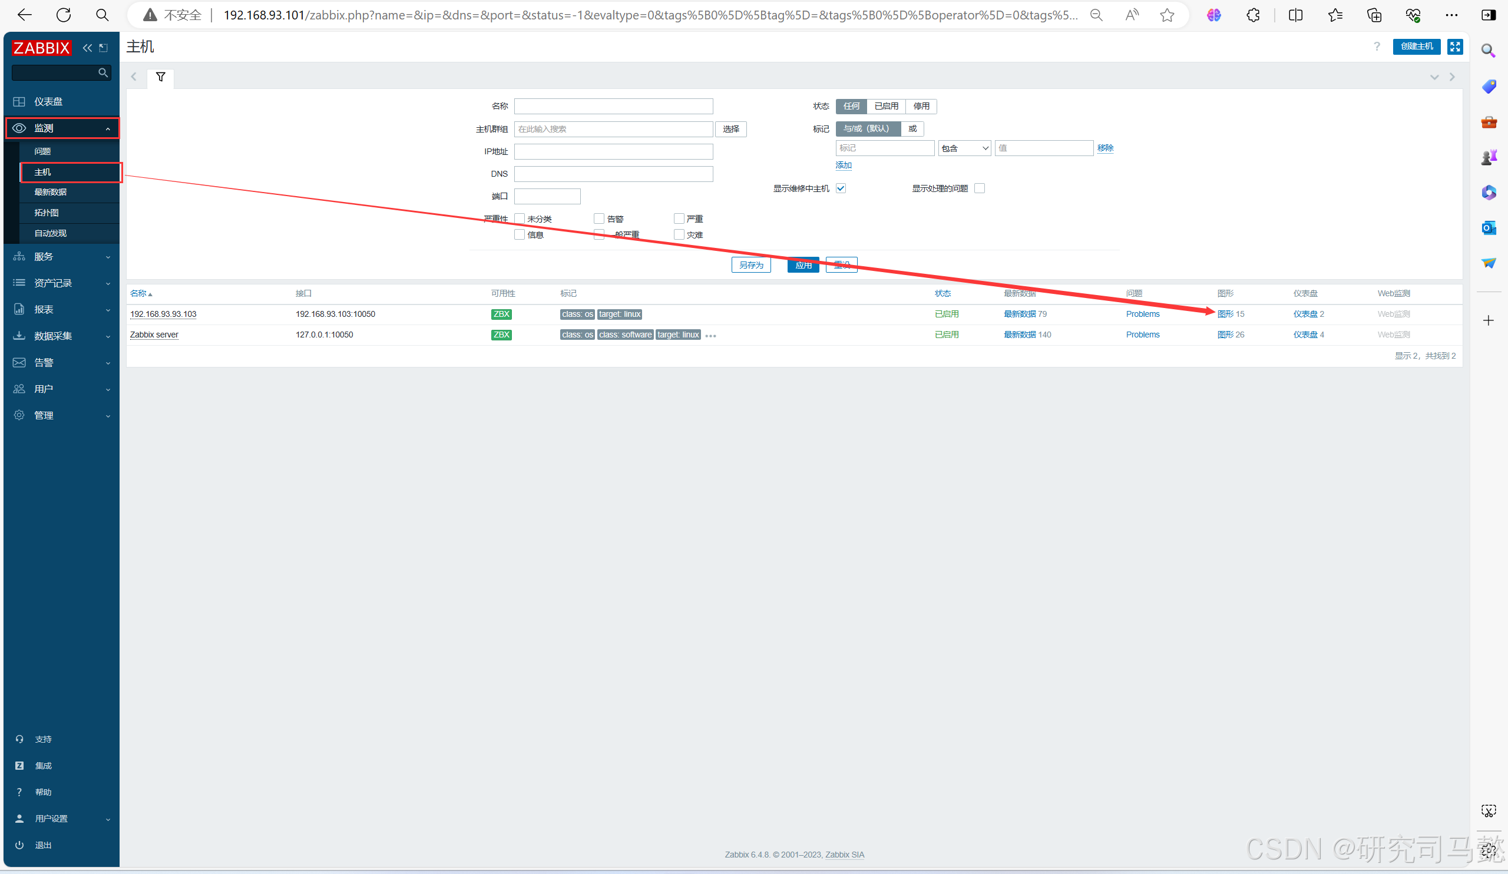
Task: Check the 信息 severity checkbox
Action: 520,234
